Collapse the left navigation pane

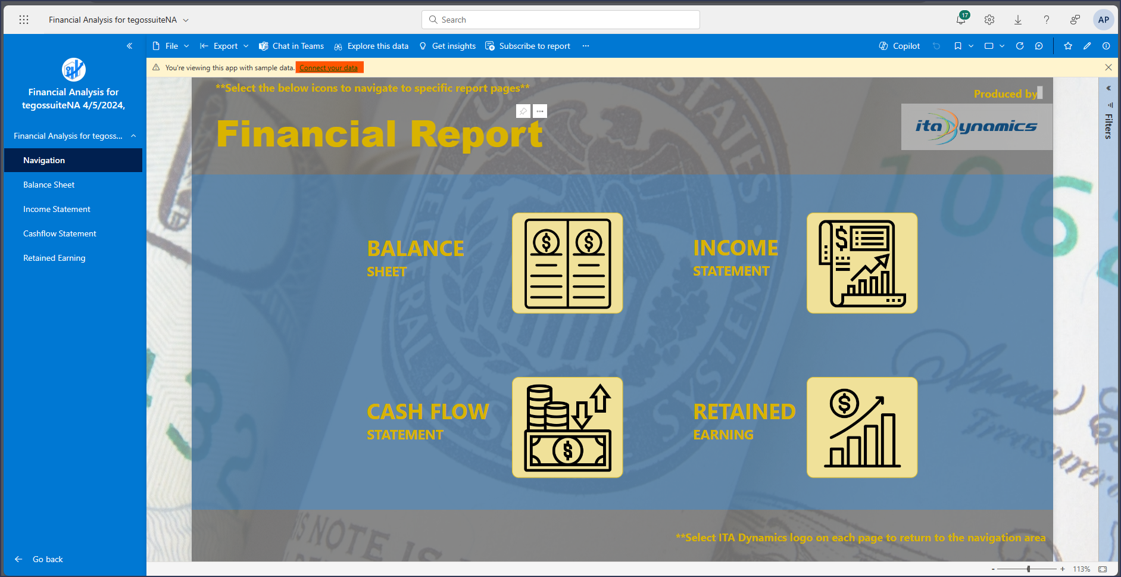tap(129, 46)
